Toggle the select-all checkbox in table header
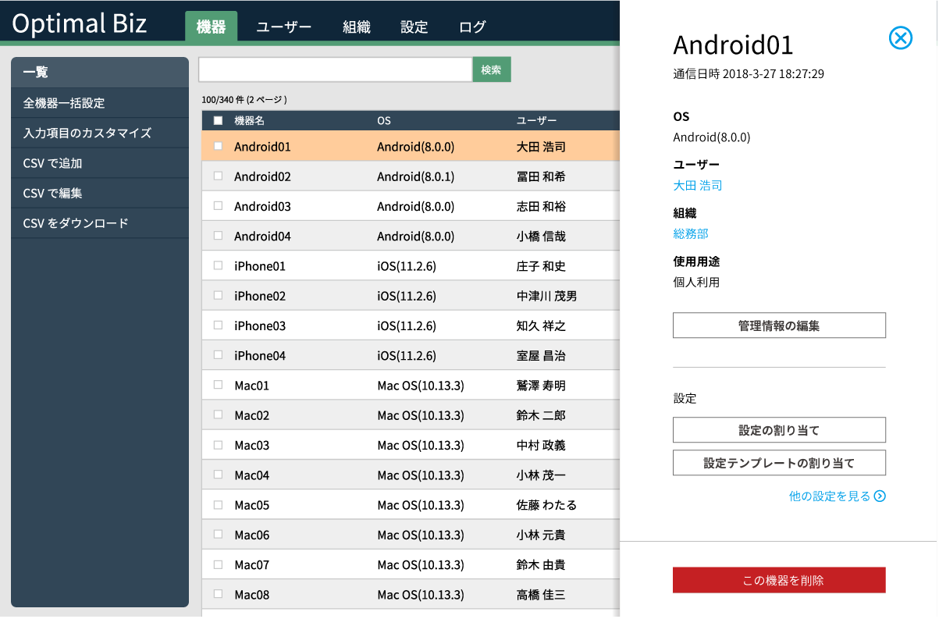Screen dimensions: 939x619 coord(218,121)
